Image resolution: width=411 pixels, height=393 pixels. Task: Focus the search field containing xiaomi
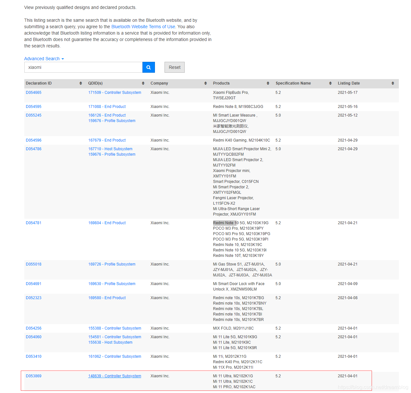point(83,67)
